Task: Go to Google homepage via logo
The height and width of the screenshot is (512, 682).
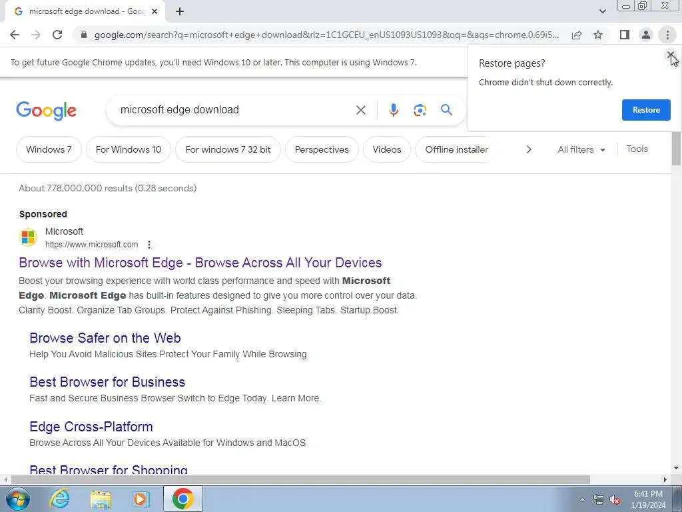Action: (x=46, y=111)
